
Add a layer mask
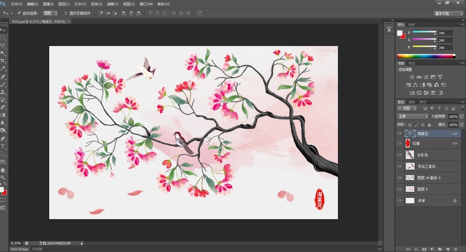[424, 249]
